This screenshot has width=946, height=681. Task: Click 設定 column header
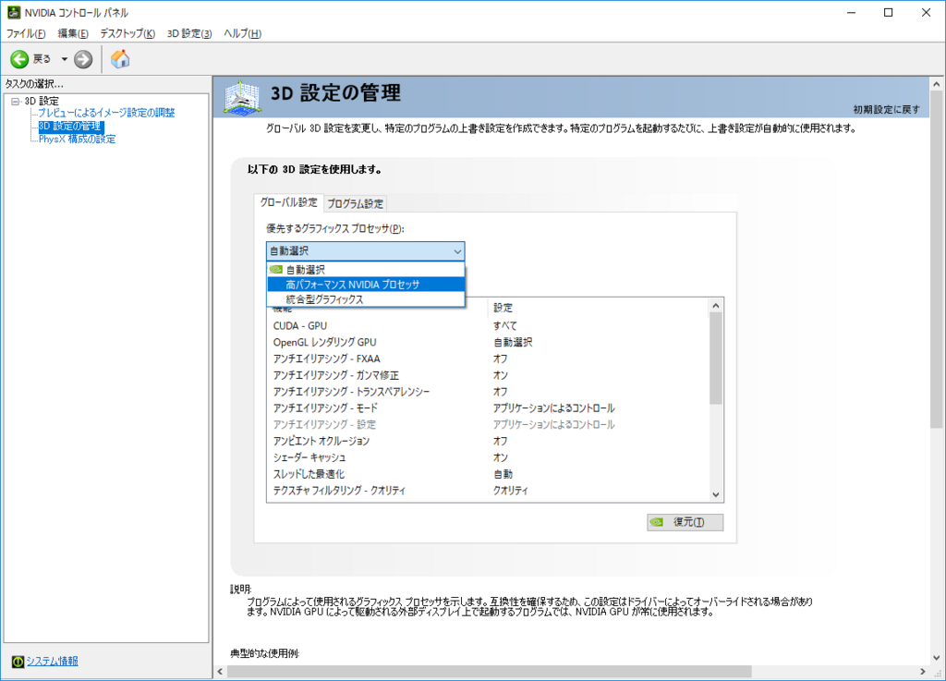598,308
